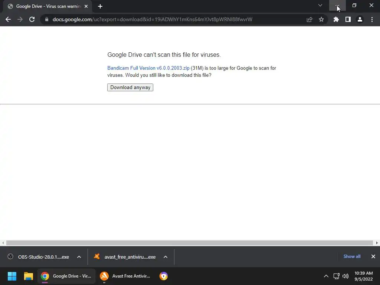380x285 pixels.
Task: Click the forward navigation arrow
Action: pyautogui.click(x=20, y=19)
